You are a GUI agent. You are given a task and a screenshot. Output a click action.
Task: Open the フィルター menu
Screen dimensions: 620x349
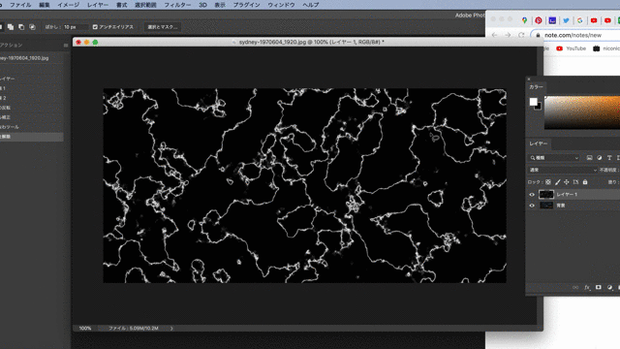click(177, 5)
